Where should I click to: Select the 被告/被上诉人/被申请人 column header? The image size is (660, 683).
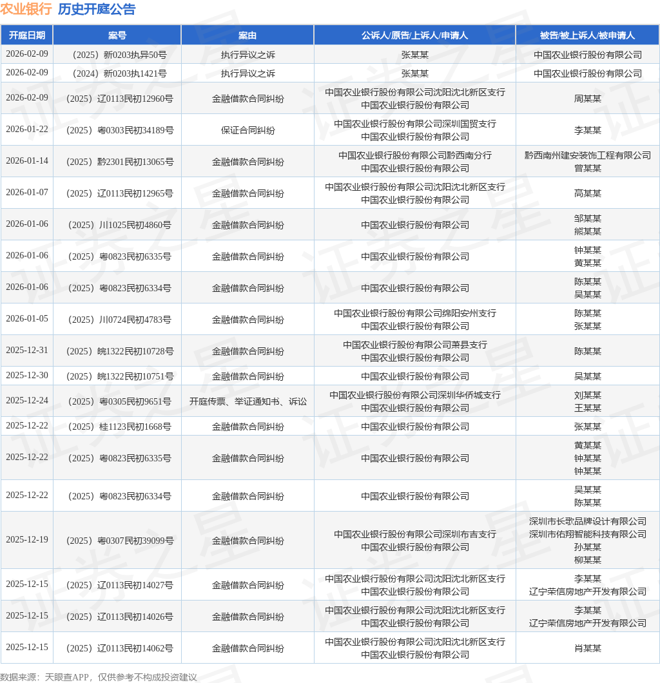click(x=587, y=35)
